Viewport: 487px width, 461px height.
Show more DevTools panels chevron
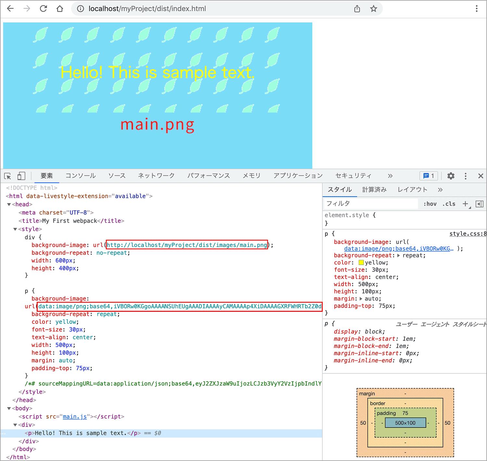[x=390, y=176]
